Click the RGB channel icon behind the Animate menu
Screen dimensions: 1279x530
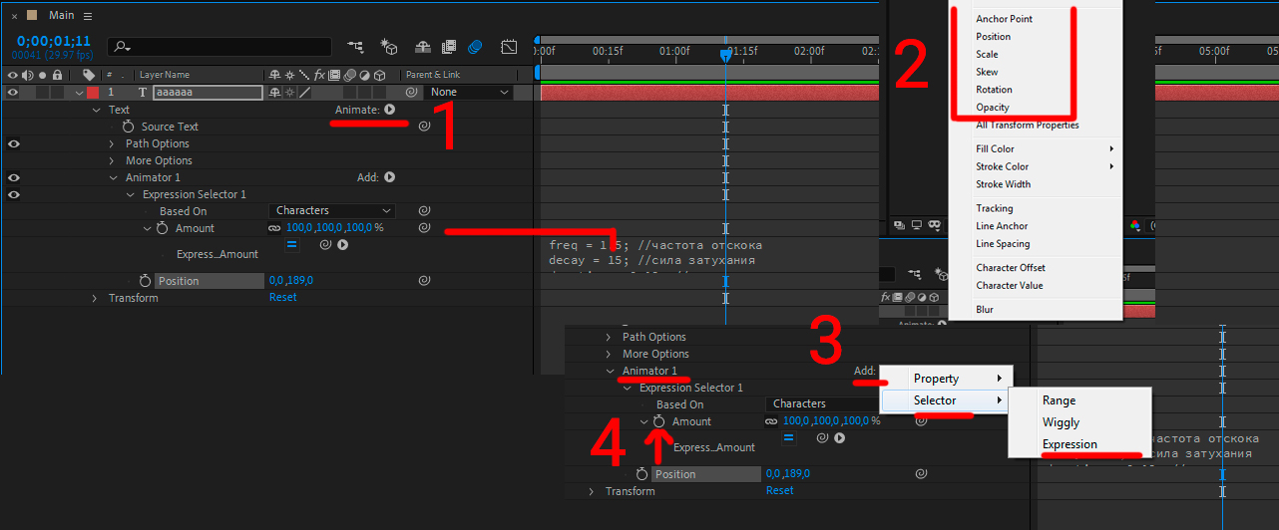pos(1135,225)
